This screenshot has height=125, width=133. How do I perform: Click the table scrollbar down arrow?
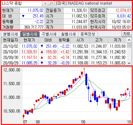tap(129, 63)
